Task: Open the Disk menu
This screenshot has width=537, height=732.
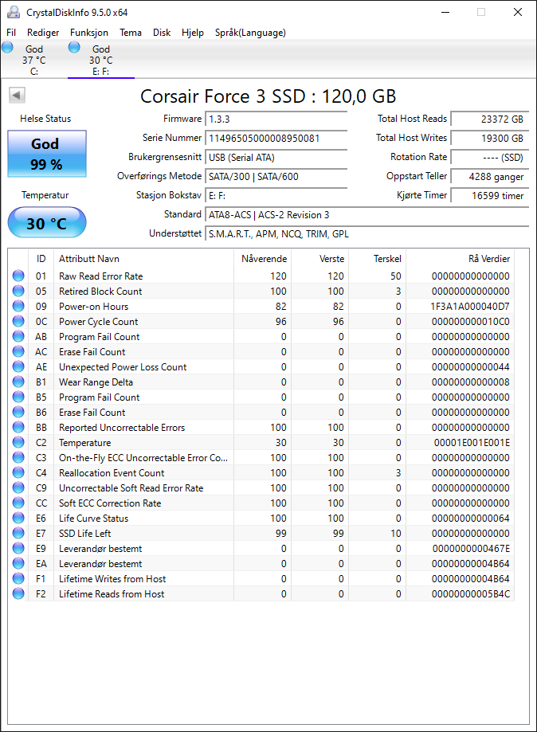Action: pyautogui.click(x=162, y=32)
